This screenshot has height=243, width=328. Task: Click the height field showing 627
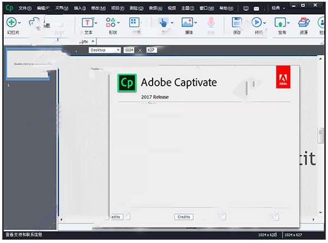click(x=151, y=50)
